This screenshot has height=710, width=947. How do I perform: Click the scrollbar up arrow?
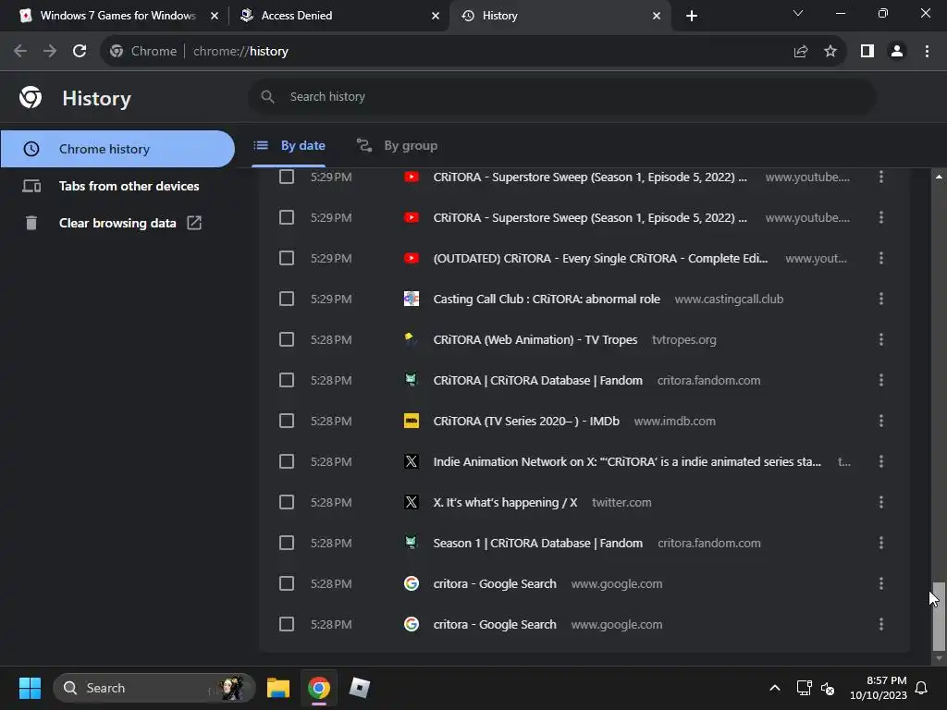point(939,177)
